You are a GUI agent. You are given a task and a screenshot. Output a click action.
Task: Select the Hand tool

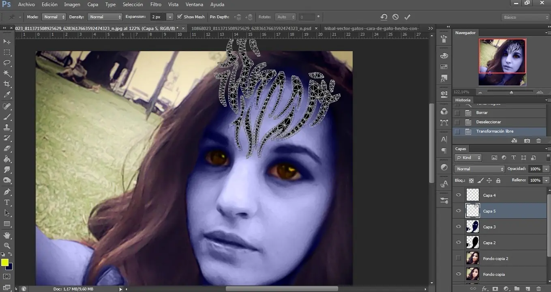coord(7,235)
